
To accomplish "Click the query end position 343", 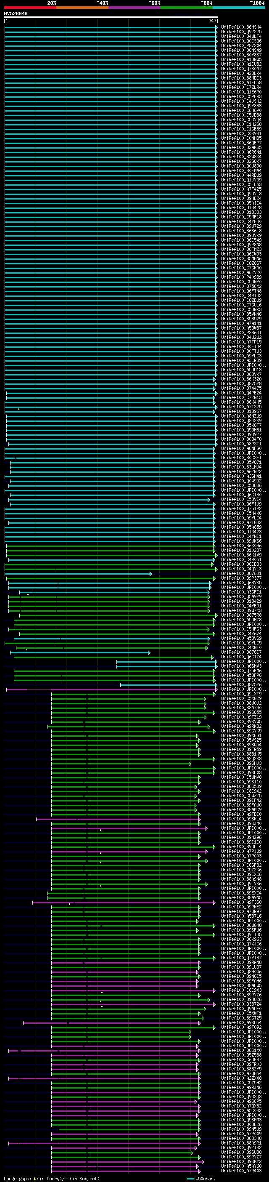I will (213, 21).
